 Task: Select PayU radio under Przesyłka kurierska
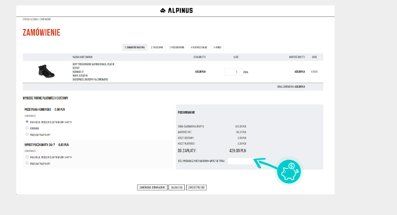(27, 122)
